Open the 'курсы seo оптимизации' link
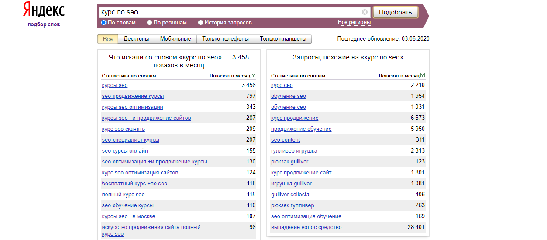The height and width of the screenshot is (240, 547). [132, 107]
